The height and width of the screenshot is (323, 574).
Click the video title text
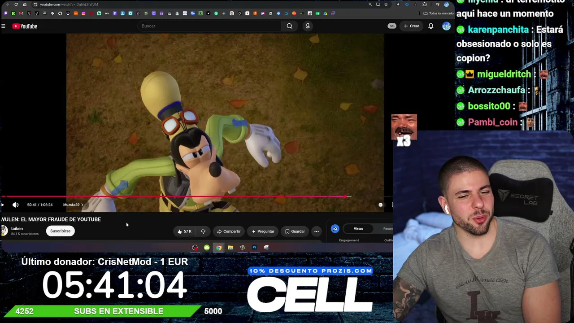click(x=51, y=219)
